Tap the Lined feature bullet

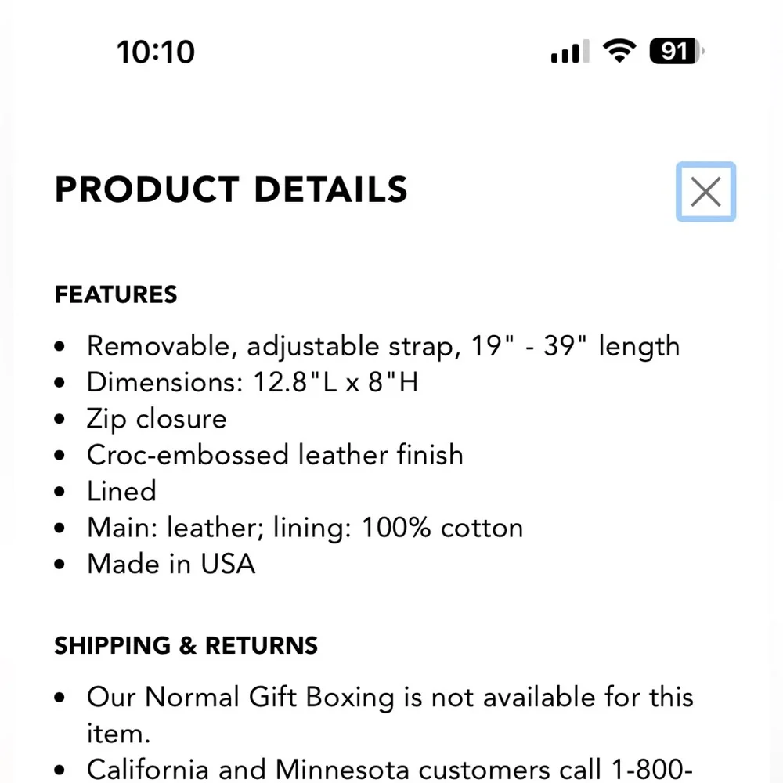121,491
